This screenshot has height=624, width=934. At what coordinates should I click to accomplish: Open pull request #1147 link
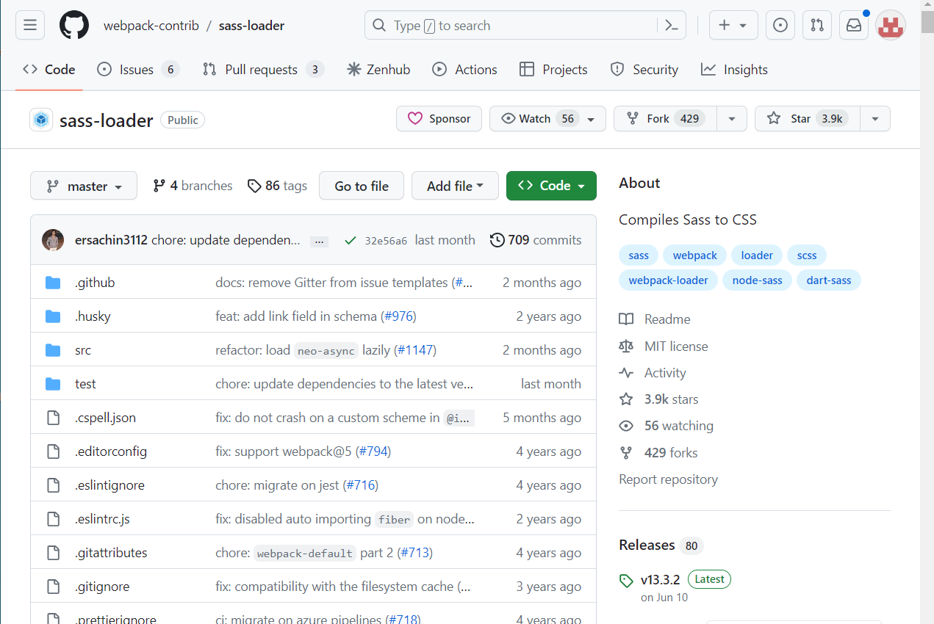pyautogui.click(x=415, y=350)
